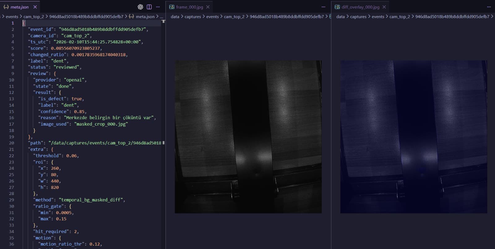
Task: Click the data breadcrumb in diff_overlay_000.jpg editor
Action: pos(340,17)
